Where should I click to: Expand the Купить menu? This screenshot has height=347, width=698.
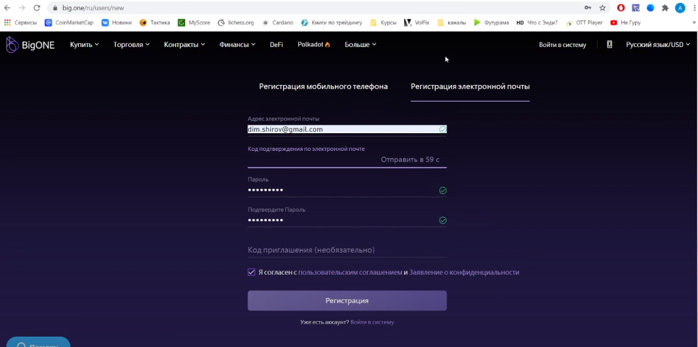pos(85,45)
